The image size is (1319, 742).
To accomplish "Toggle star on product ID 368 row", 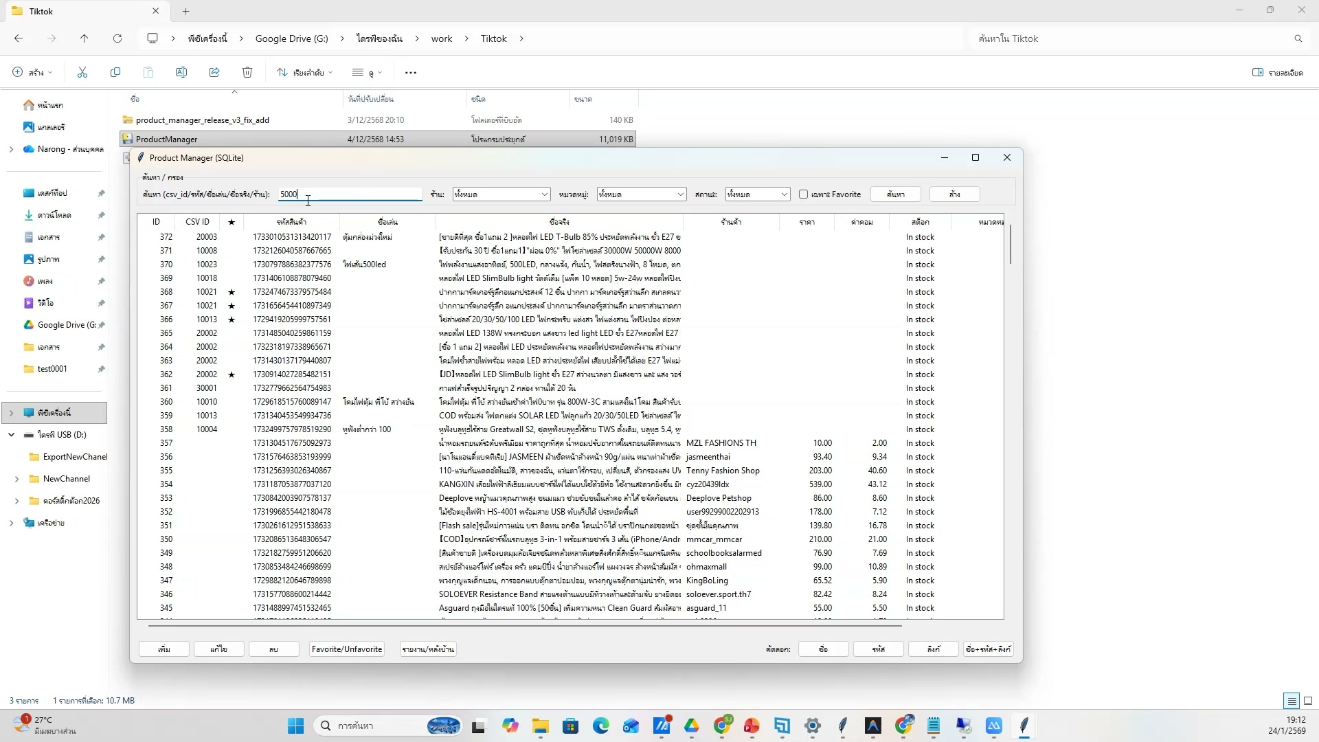I will click(232, 292).
